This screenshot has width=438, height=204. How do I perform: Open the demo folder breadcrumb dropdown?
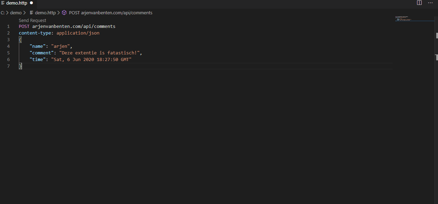(x=15, y=13)
